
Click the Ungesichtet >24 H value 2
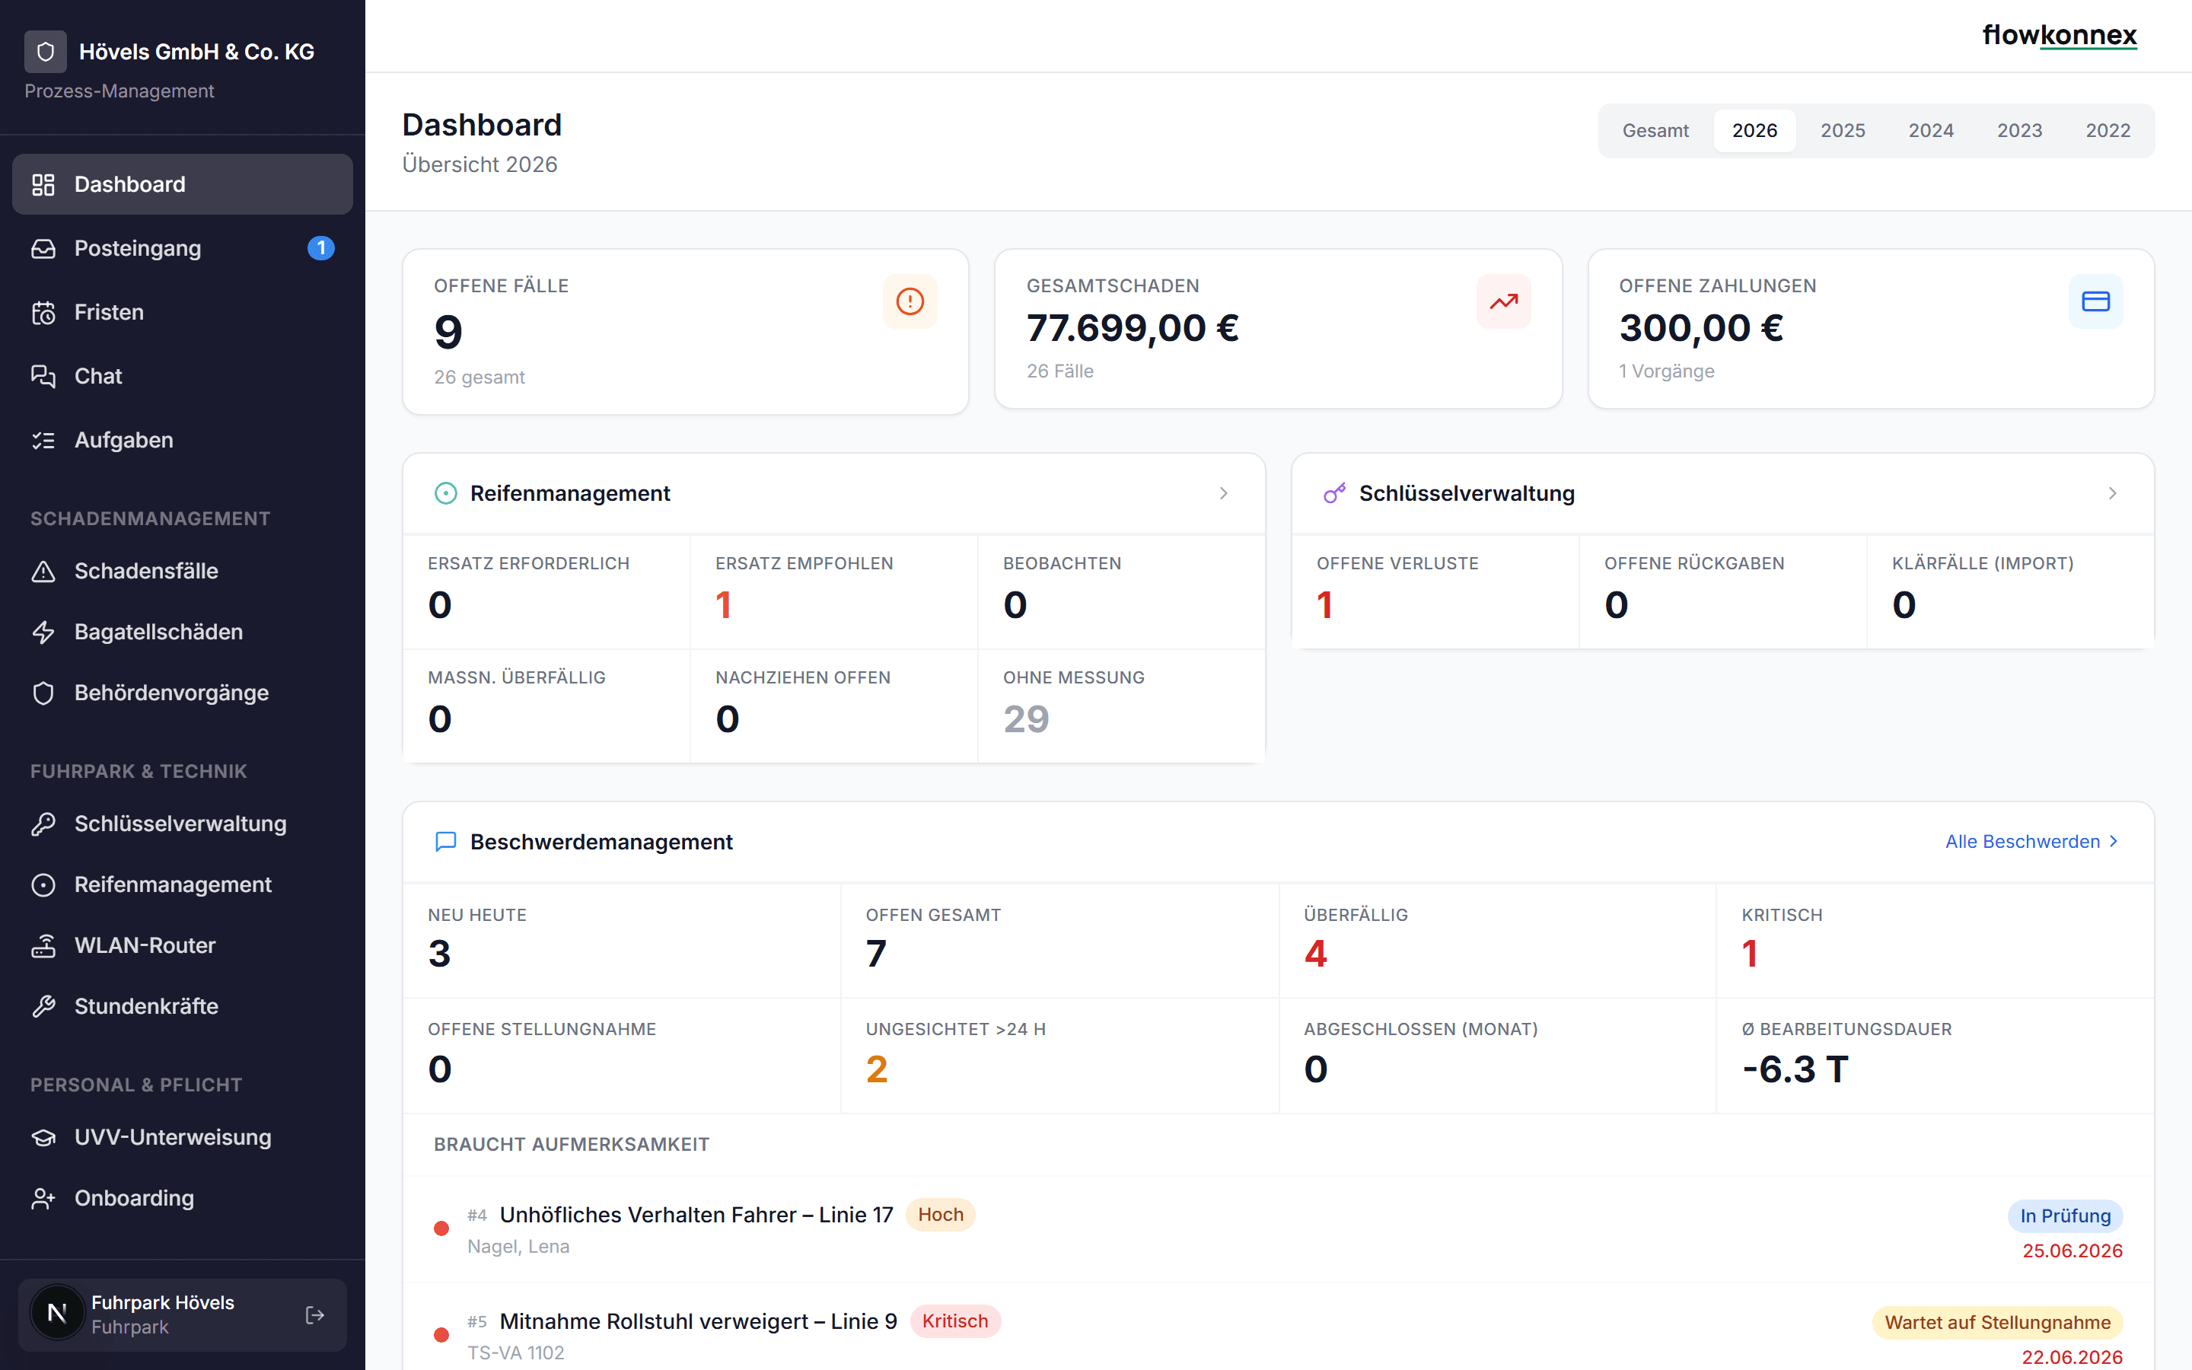coord(876,1069)
